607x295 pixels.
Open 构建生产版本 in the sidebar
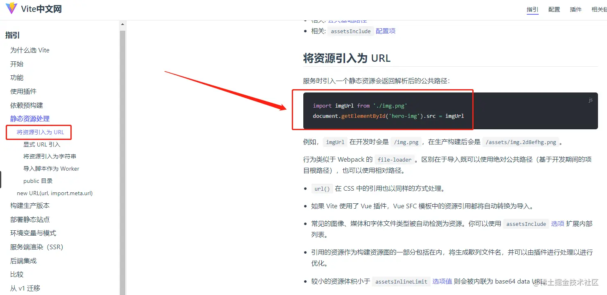click(30, 206)
